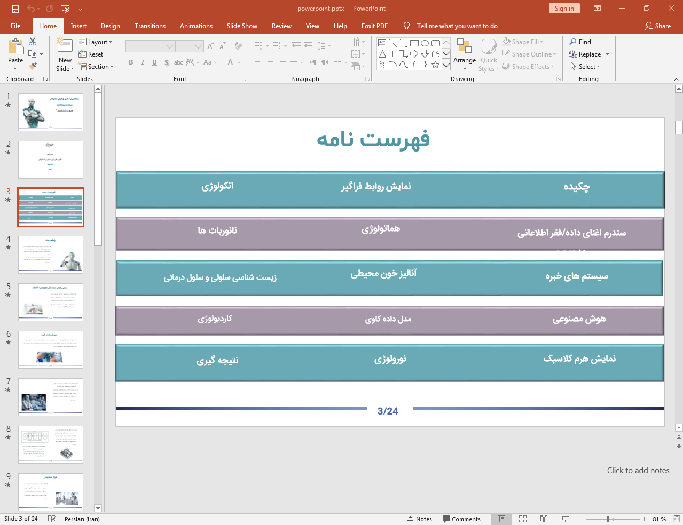Open the Transitions tab
This screenshot has width=683, height=525.
(x=150, y=26)
